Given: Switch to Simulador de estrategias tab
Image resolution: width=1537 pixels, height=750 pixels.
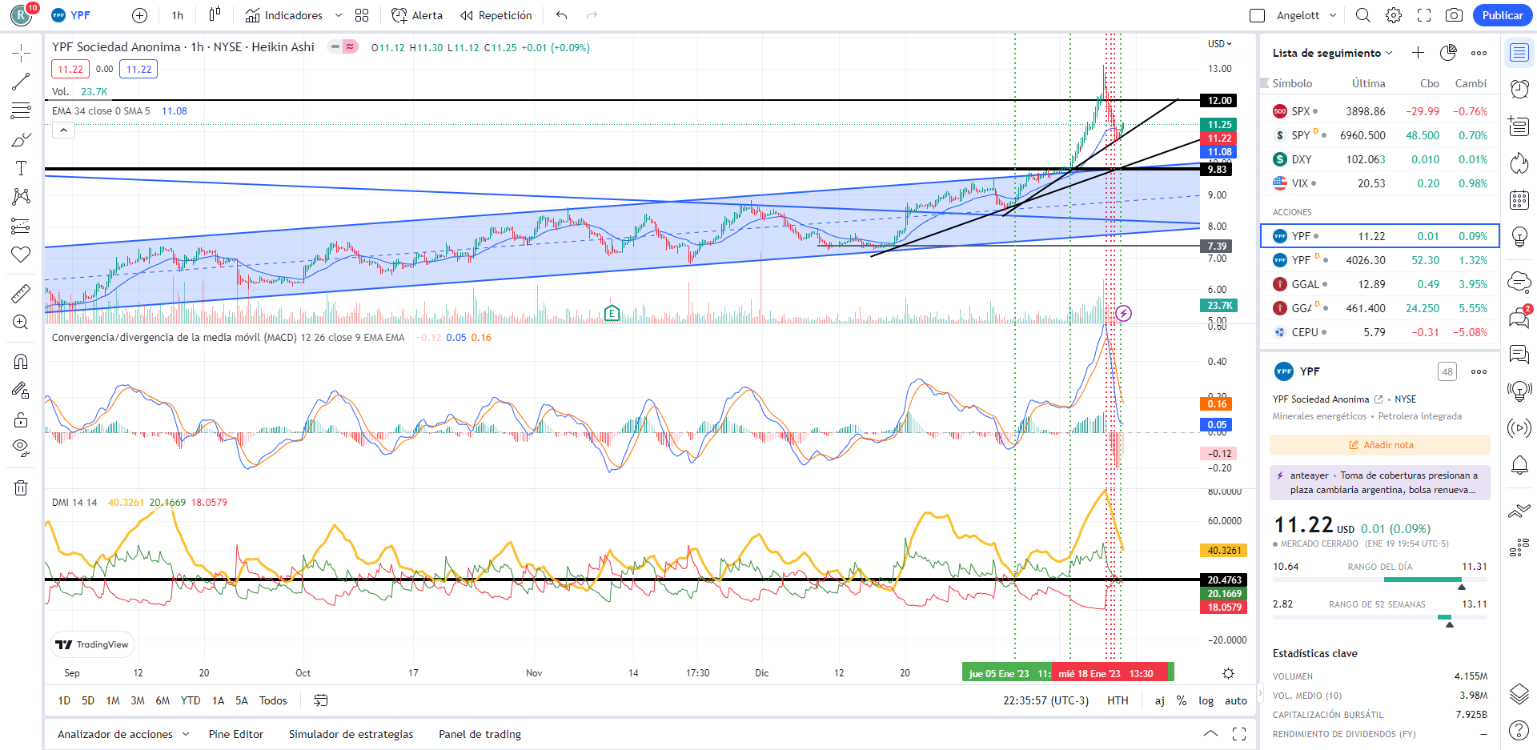Looking at the screenshot, I should (x=351, y=734).
